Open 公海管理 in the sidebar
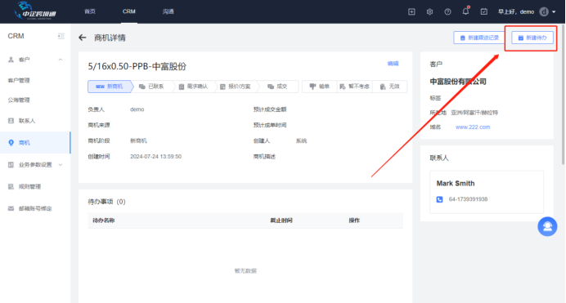 point(19,100)
